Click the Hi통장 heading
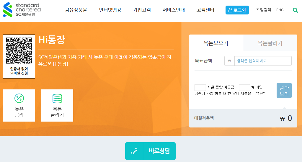The image size is (302, 162). [52, 40]
